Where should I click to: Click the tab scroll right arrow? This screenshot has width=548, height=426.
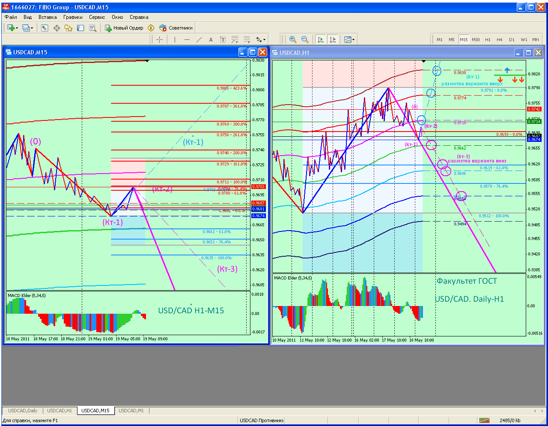[542, 411]
